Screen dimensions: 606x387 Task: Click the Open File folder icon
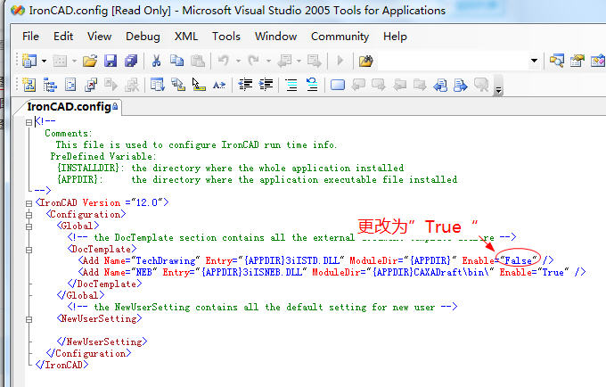click(x=90, y=61)
